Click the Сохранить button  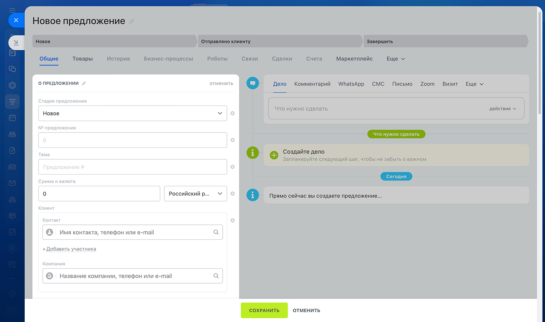pos(264,310)
